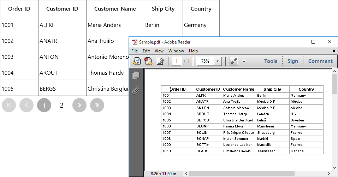Click the page number input field
Screen dimensions: 338x177
[177, 61]
